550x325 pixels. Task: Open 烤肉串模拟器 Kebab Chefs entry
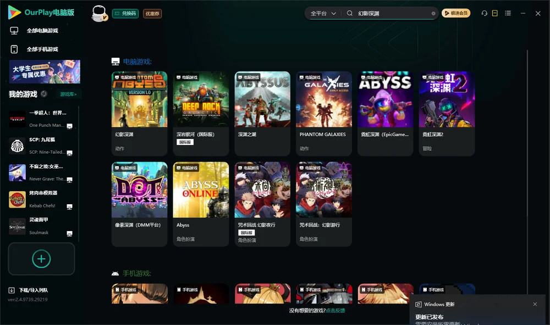click(x=41, y=199)
